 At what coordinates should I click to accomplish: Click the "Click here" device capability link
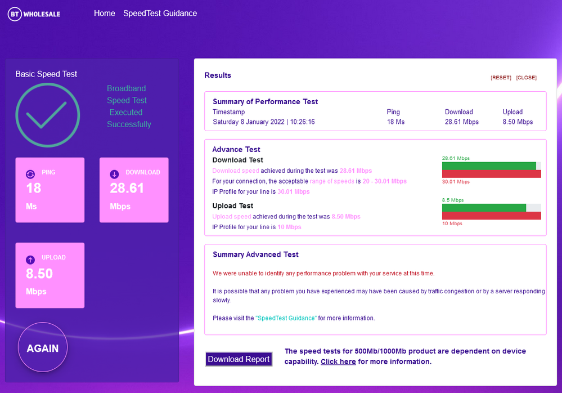point(338,362)
